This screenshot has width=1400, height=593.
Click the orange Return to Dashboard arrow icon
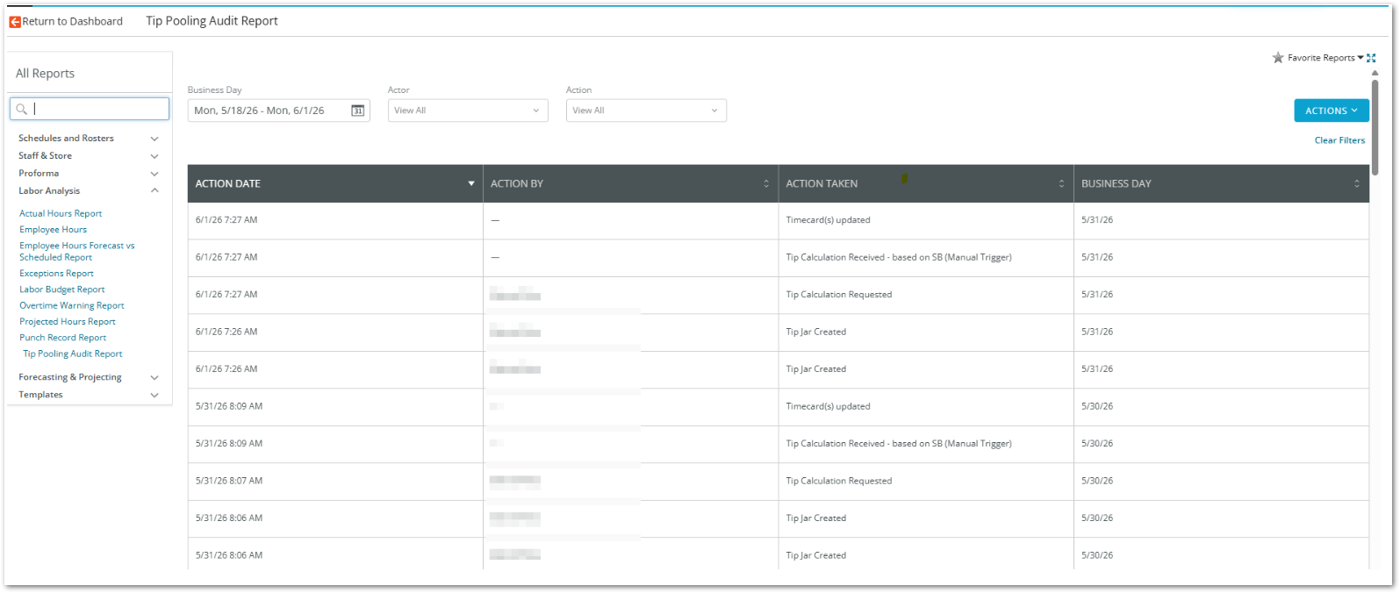coord(15,22)
